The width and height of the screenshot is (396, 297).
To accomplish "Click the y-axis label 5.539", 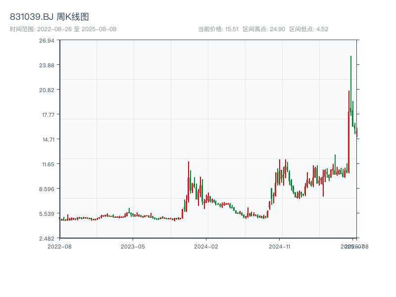I will 47,214.
